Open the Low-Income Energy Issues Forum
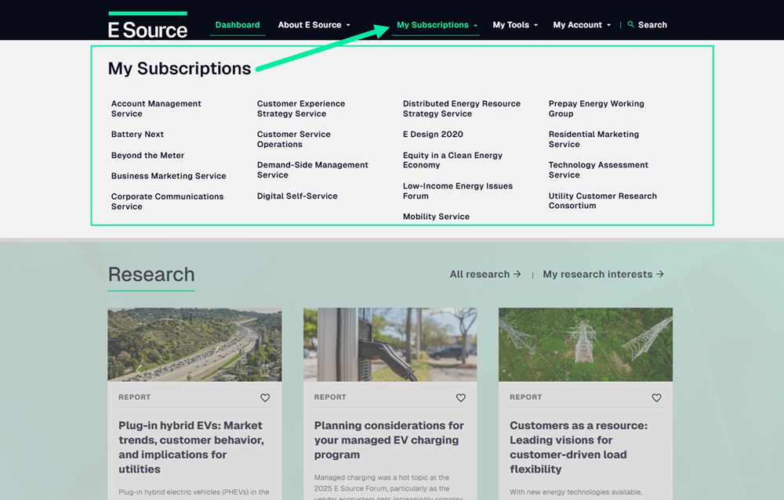Image resolution: width=784 pixels, height=500 pixels. point(457,191)
